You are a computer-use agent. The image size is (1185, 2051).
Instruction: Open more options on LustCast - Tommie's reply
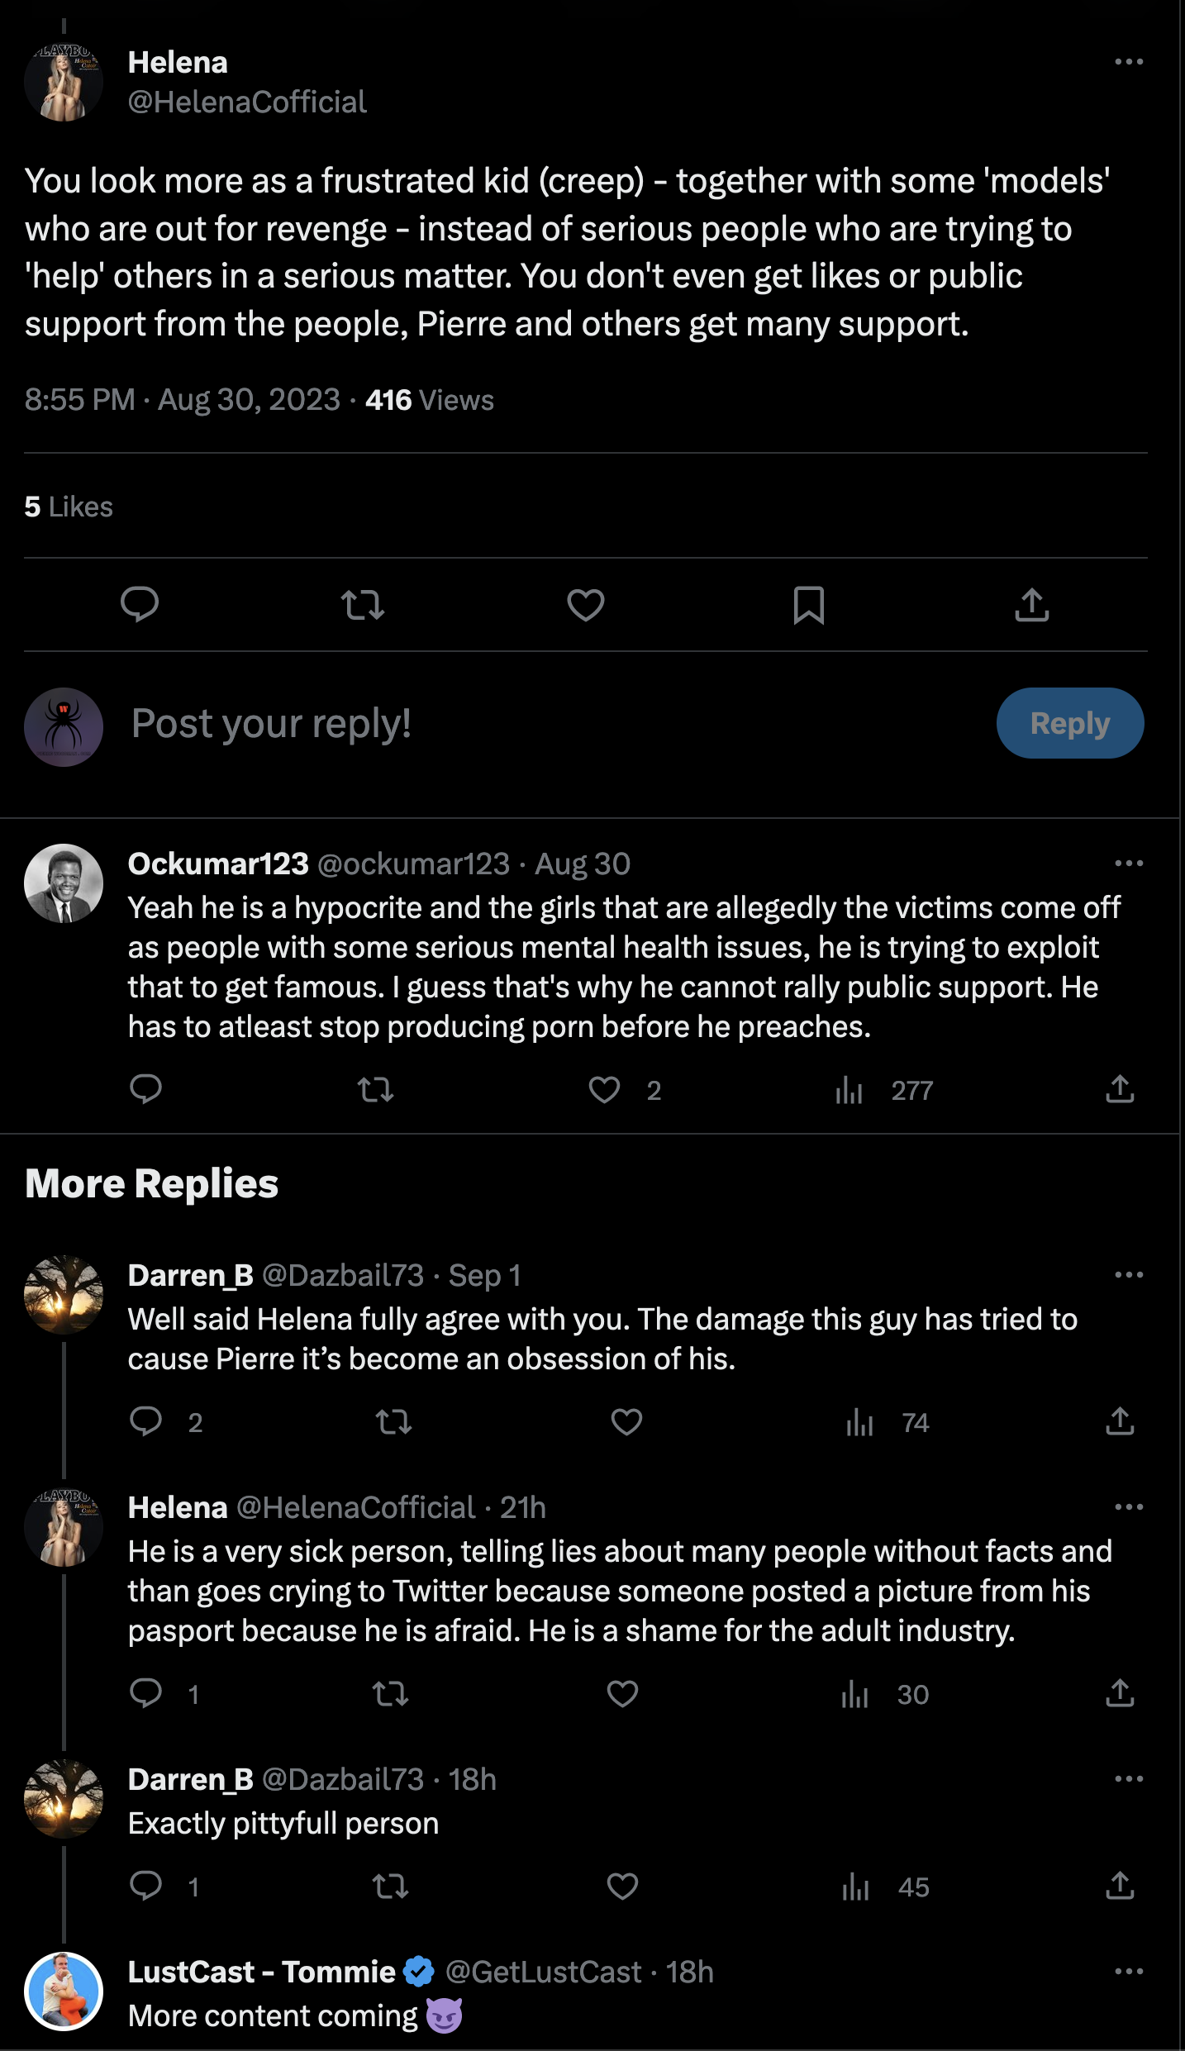1129,1972
